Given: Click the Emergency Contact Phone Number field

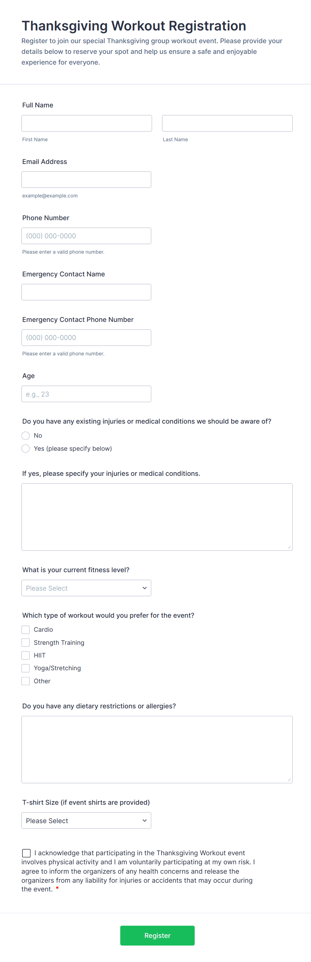Looking at the screenshot, I should [x=86, y=338].
